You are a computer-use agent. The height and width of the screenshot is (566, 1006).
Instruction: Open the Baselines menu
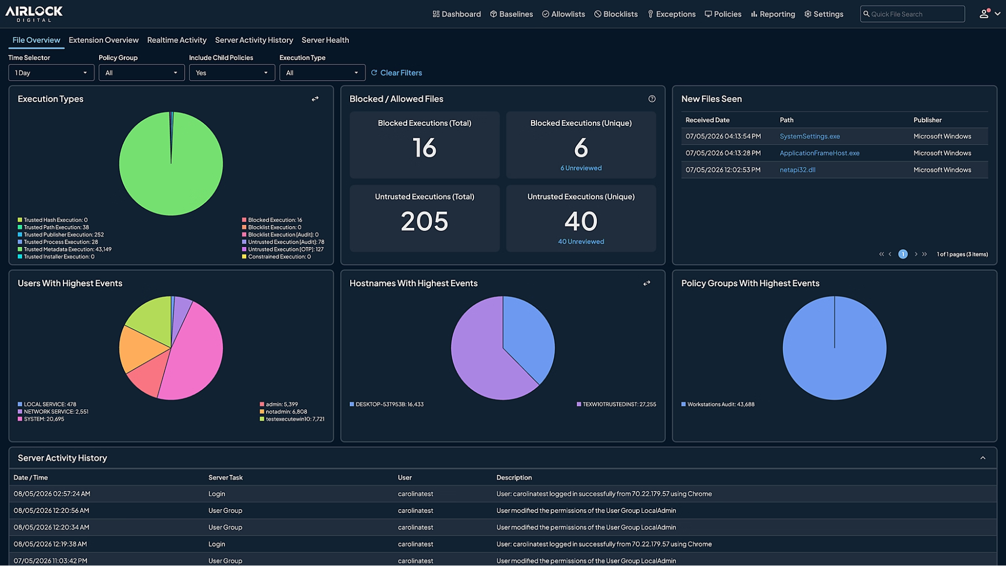click(x=511, y=14)
